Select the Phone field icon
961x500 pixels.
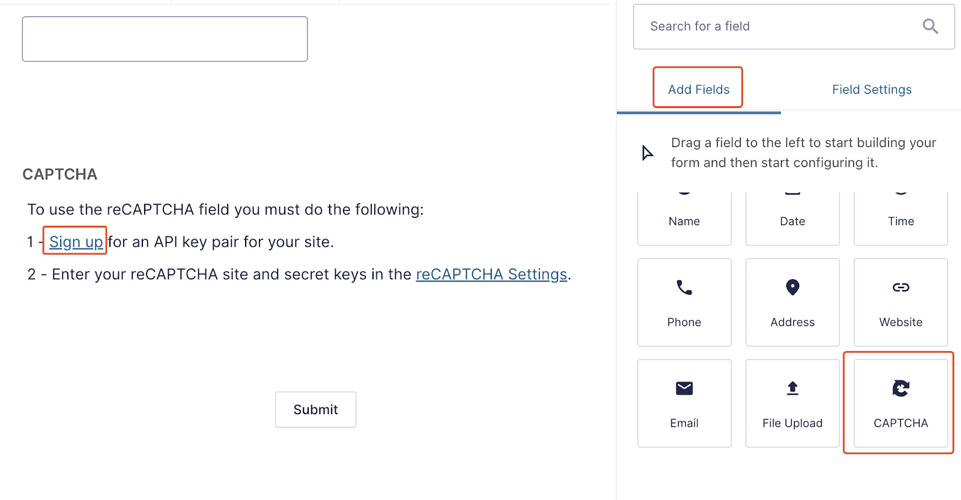[684, 288]
